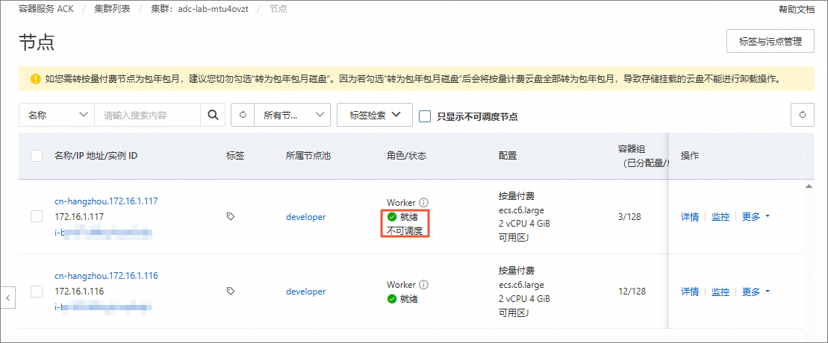
Task: Click 操作 column header
Action: (x=690, y=156)
